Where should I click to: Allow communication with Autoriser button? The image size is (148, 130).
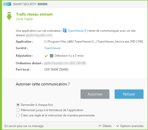[x=95, y=94]
